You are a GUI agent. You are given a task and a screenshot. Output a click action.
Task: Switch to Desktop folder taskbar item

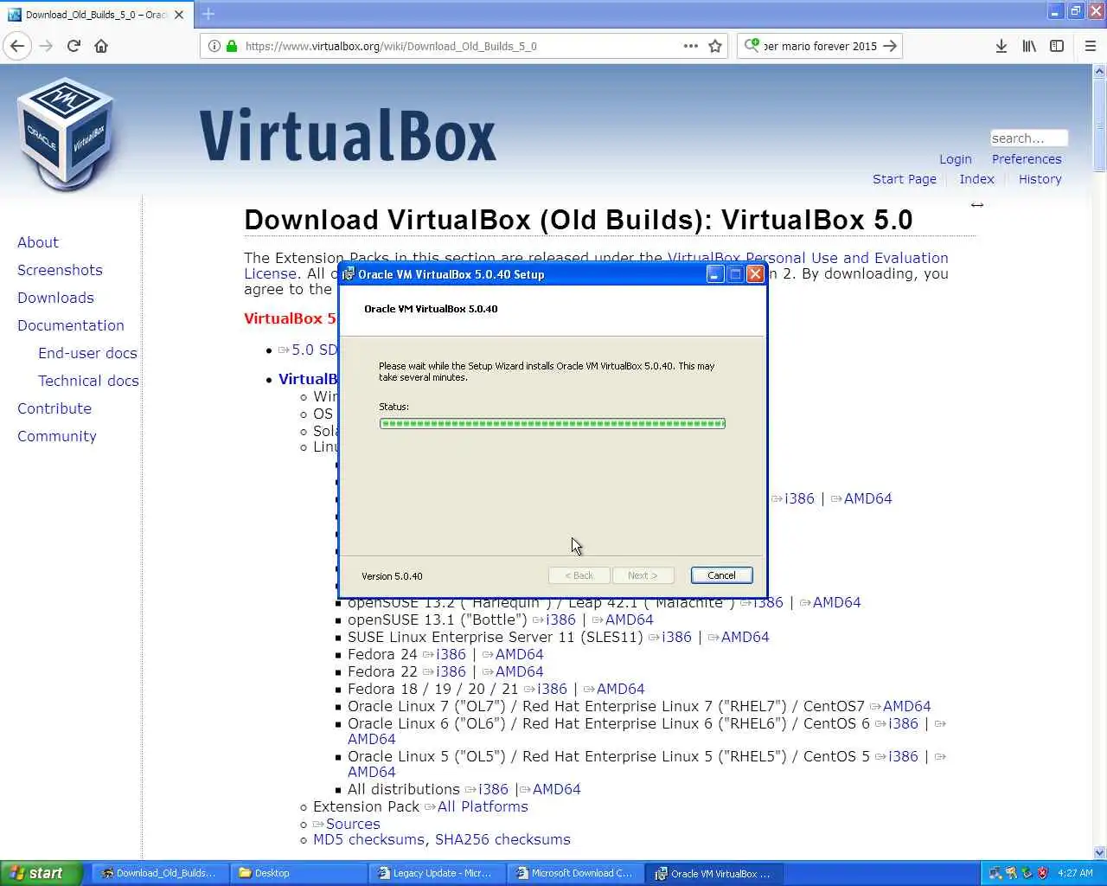[x=298, y=873]
